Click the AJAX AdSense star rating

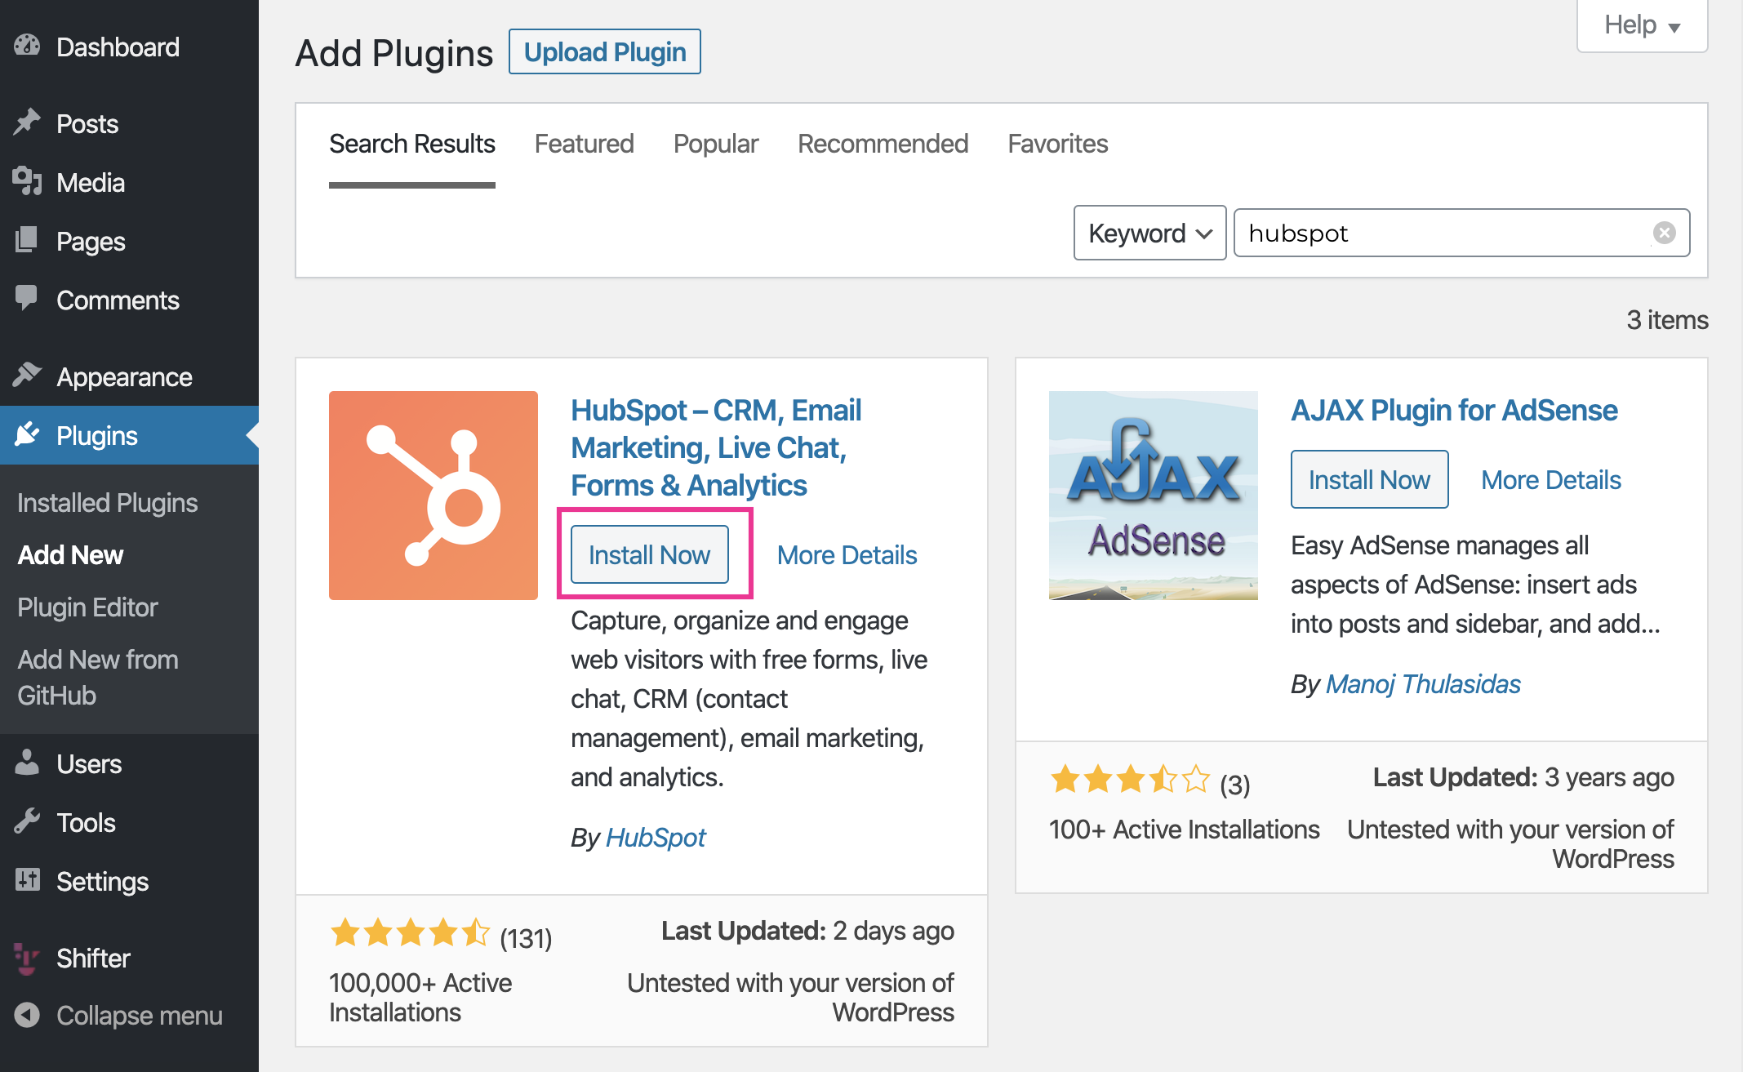tap(1130, 779)
